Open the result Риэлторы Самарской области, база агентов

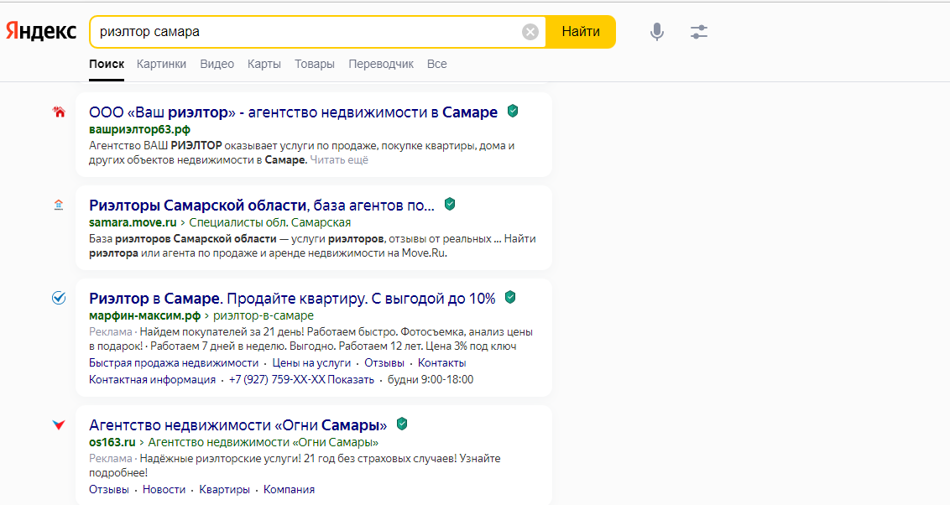pyautogui.click(x=262, y=206)
